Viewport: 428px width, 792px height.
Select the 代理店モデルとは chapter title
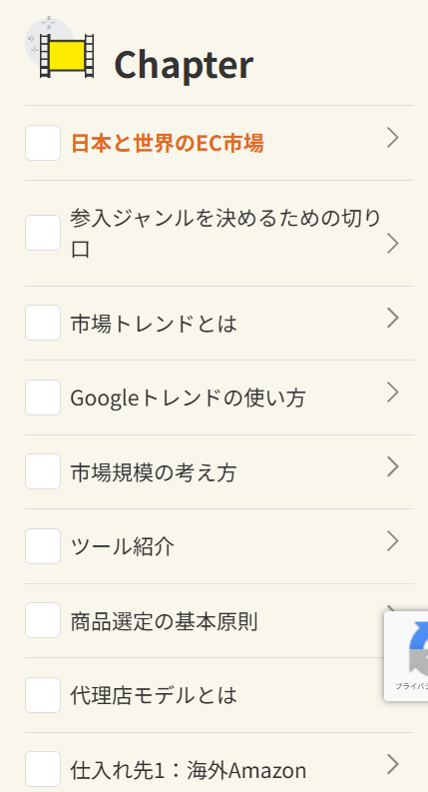tap(154, 695)
